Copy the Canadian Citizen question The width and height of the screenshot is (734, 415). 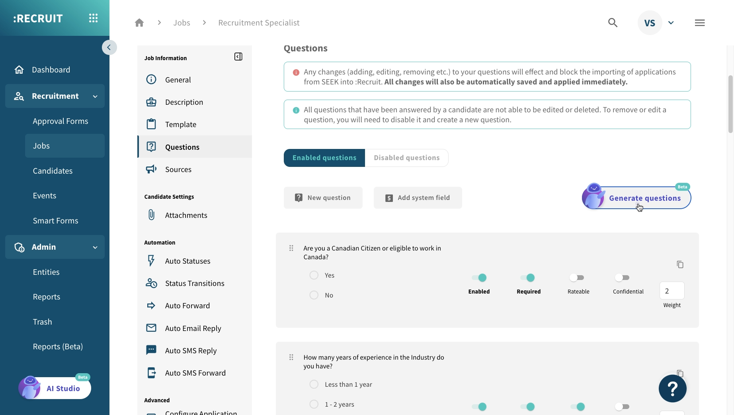point(680,264)
